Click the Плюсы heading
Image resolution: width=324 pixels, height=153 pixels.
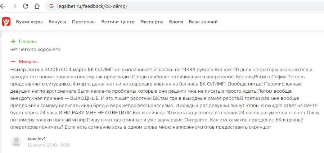coord(28,42)
